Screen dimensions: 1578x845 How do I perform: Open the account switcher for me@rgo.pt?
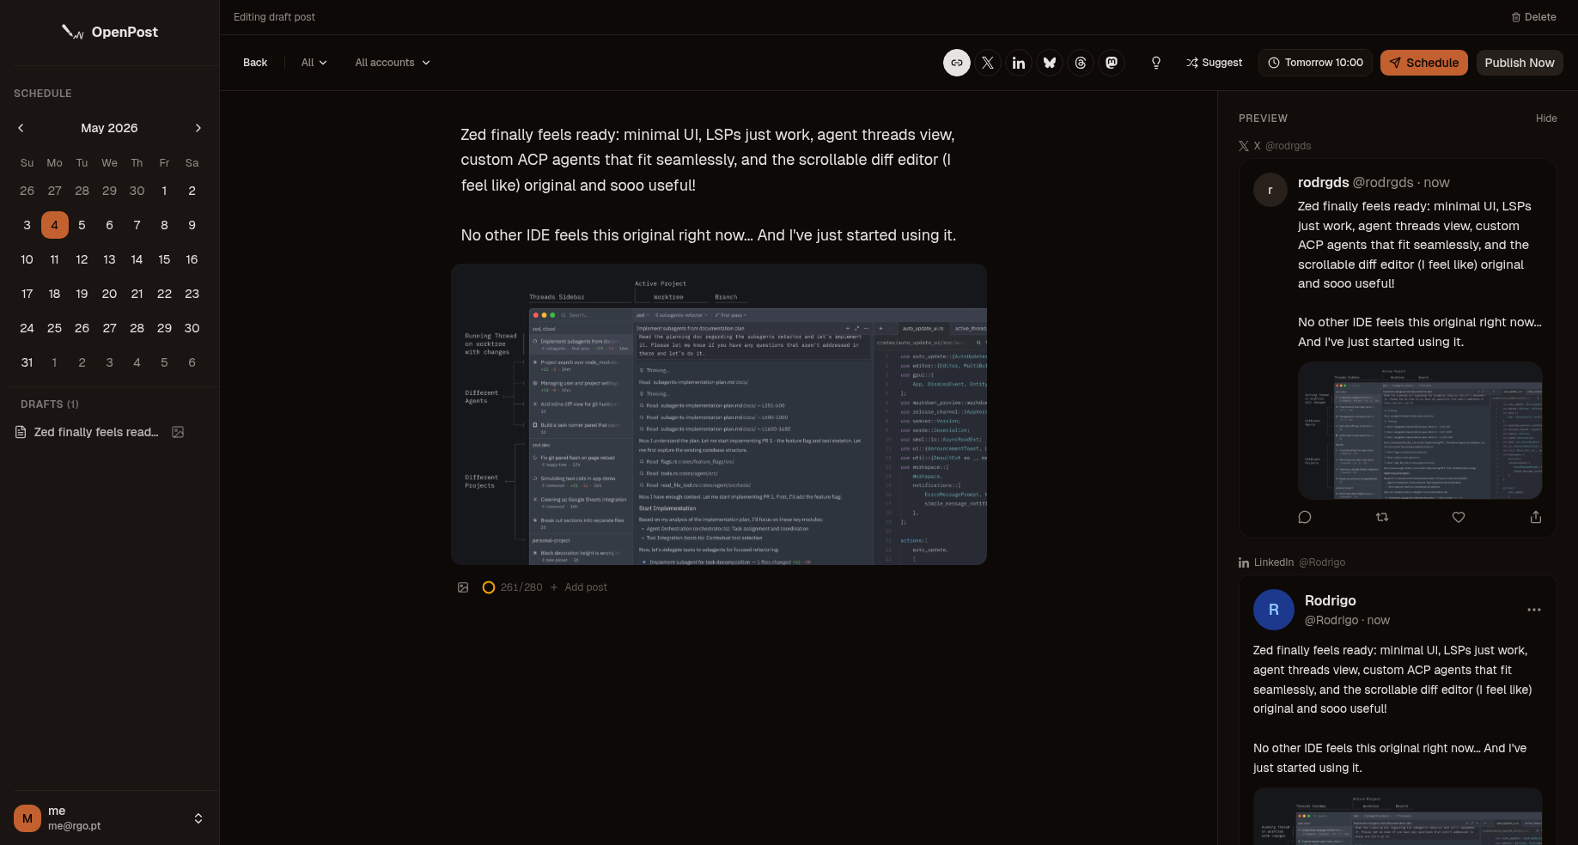click(109, 818)
